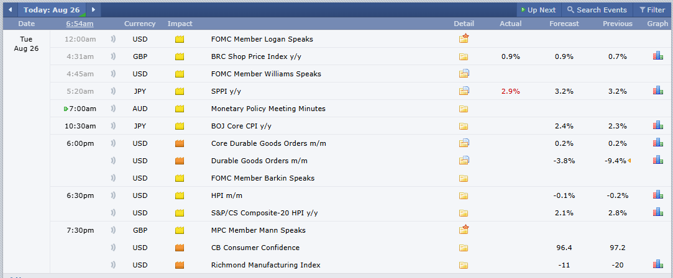Click the red 2.9% actual value
Viewport: 673px width, 278px height.
point(510,91)
